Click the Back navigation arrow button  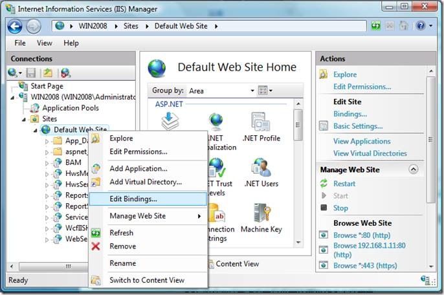click(x=15, y=27)
